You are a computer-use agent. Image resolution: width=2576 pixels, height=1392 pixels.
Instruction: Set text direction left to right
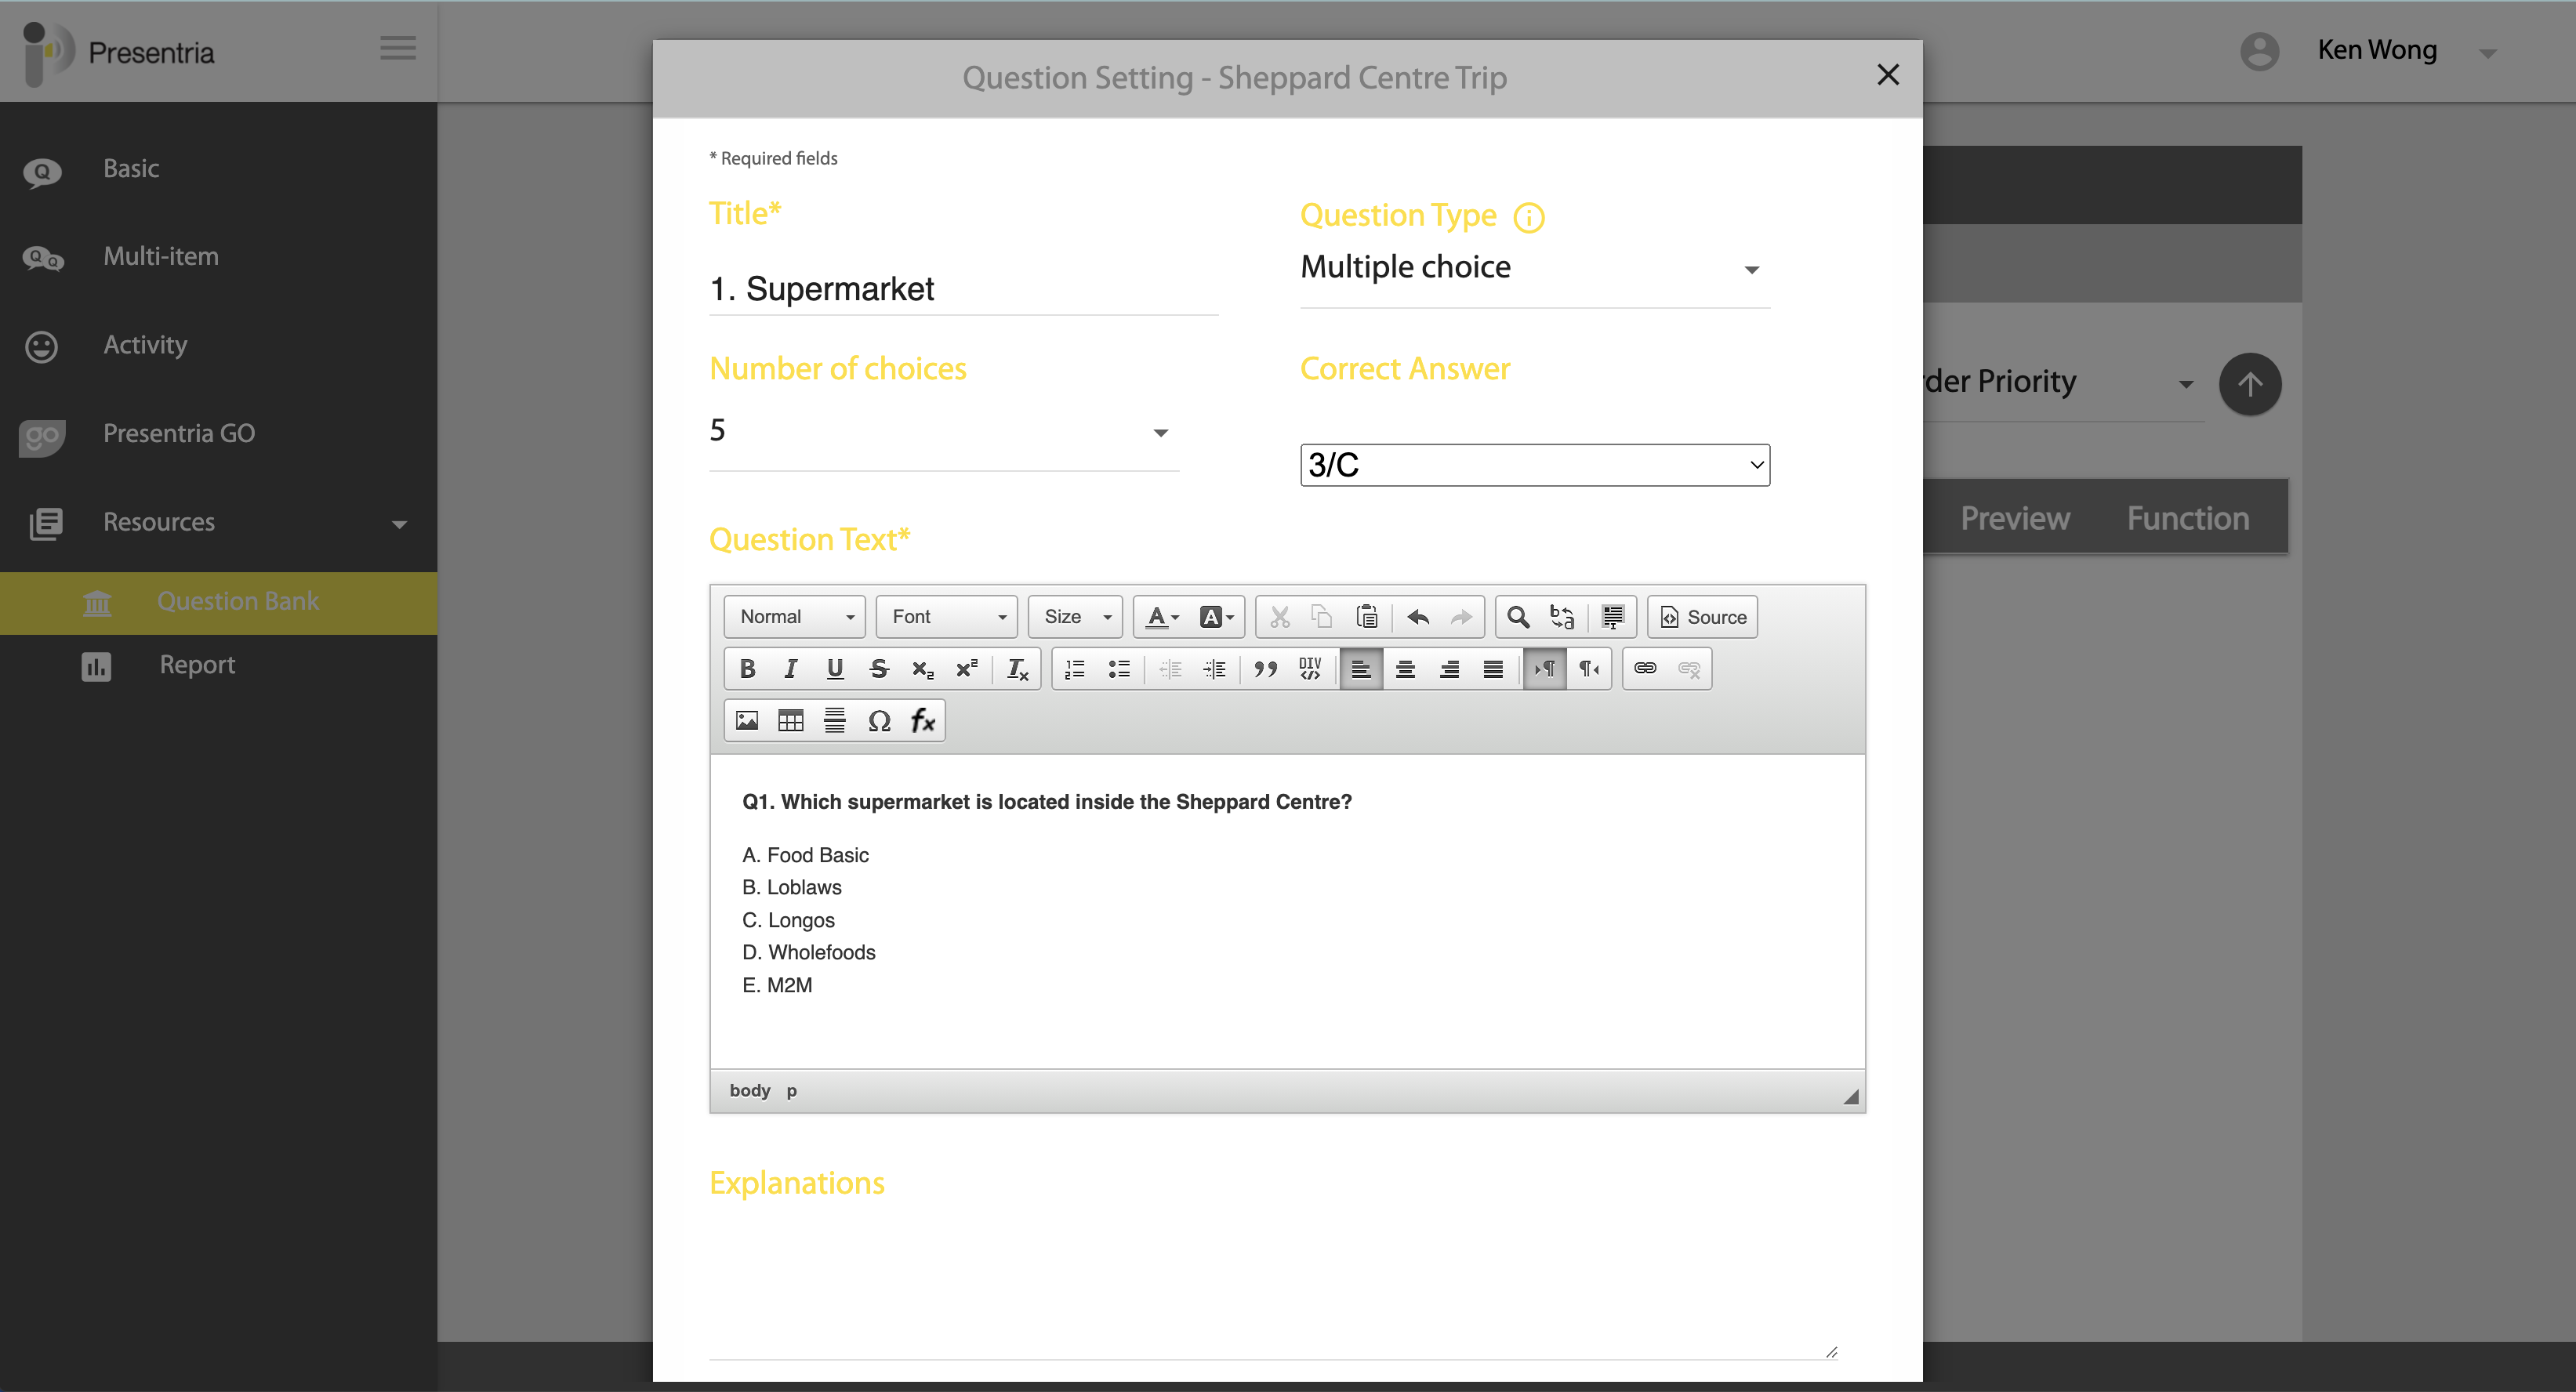coord(1544,669)
